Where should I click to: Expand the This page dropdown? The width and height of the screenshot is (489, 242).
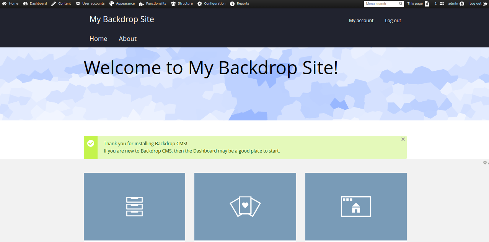click(418, 4)
